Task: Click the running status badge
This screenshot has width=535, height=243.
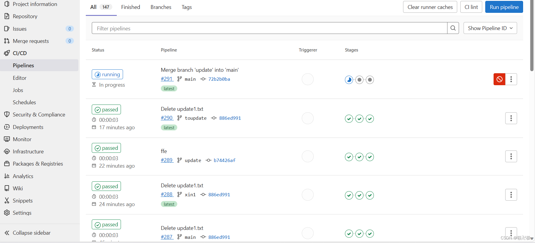Action: click(107, 74)
